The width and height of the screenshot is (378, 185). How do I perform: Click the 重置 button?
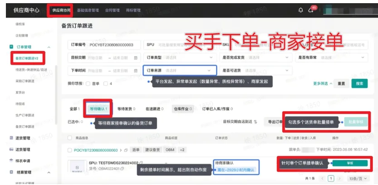pos(341,84)
